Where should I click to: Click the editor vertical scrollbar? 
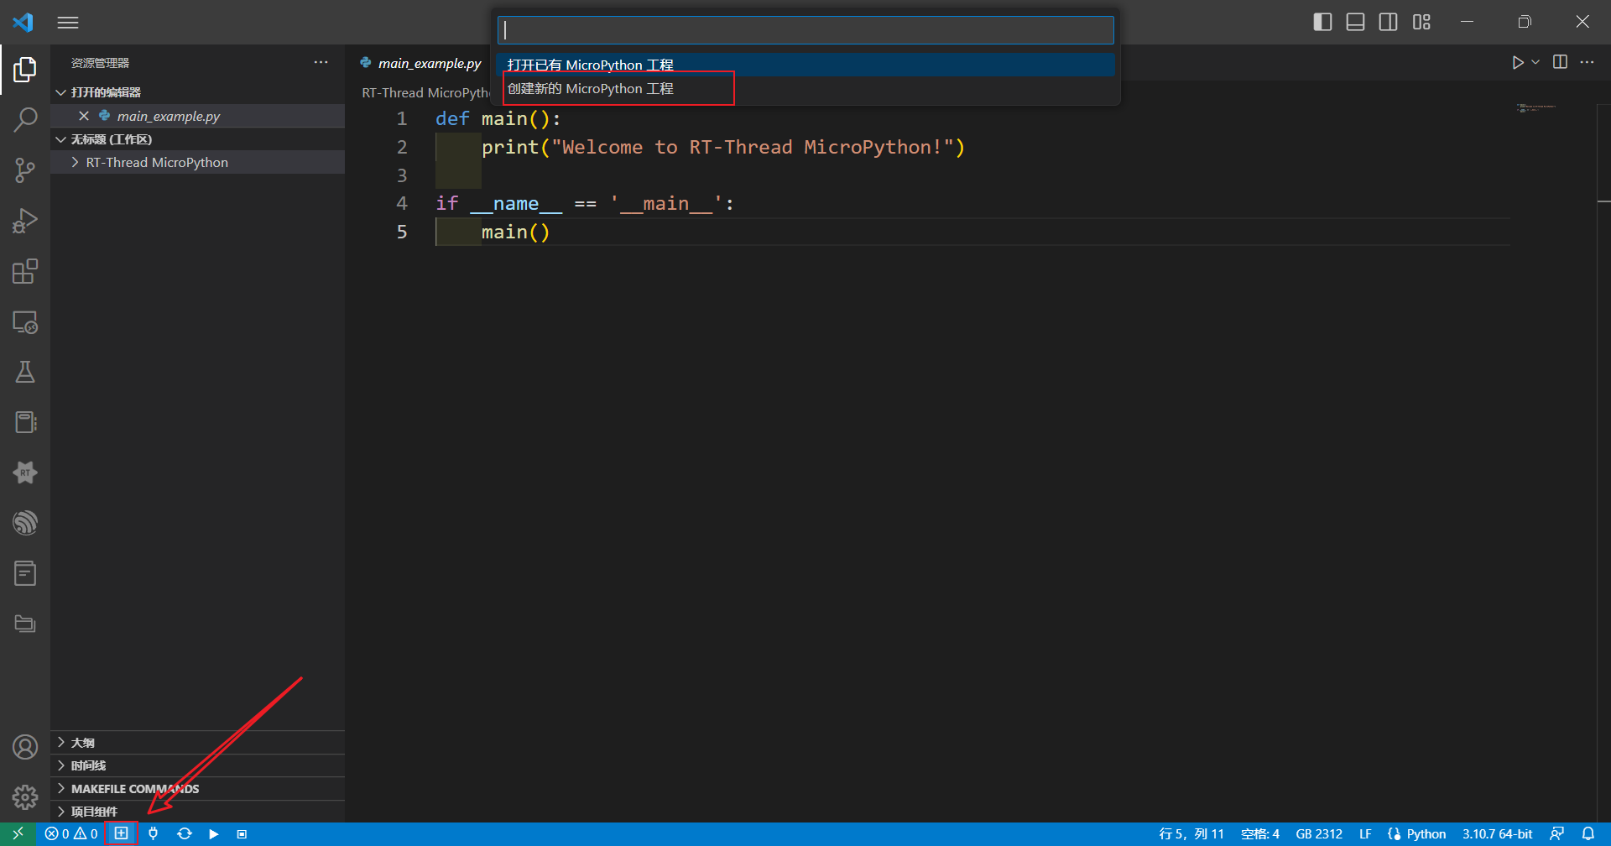pos(1603,462)
